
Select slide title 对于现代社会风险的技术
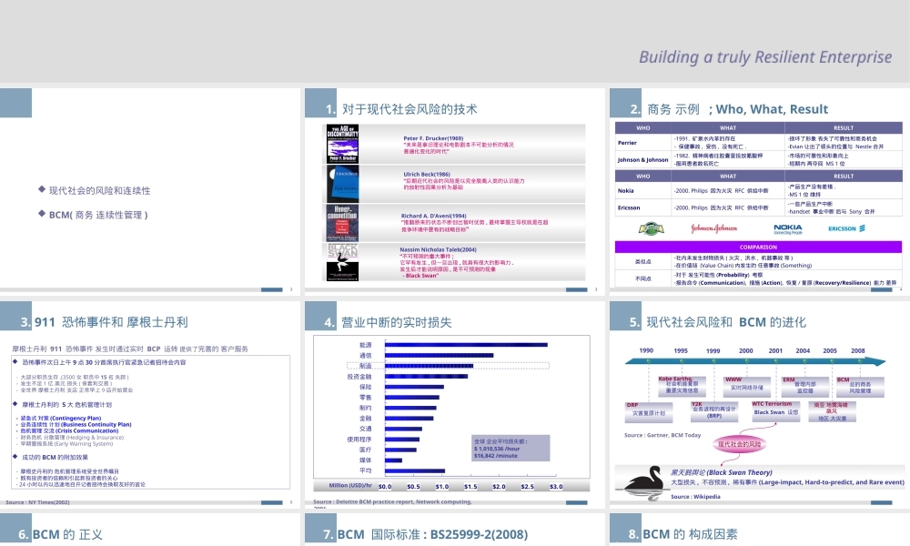click(409, 109)
